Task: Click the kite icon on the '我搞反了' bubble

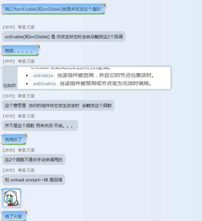Action: pos(26,136)
